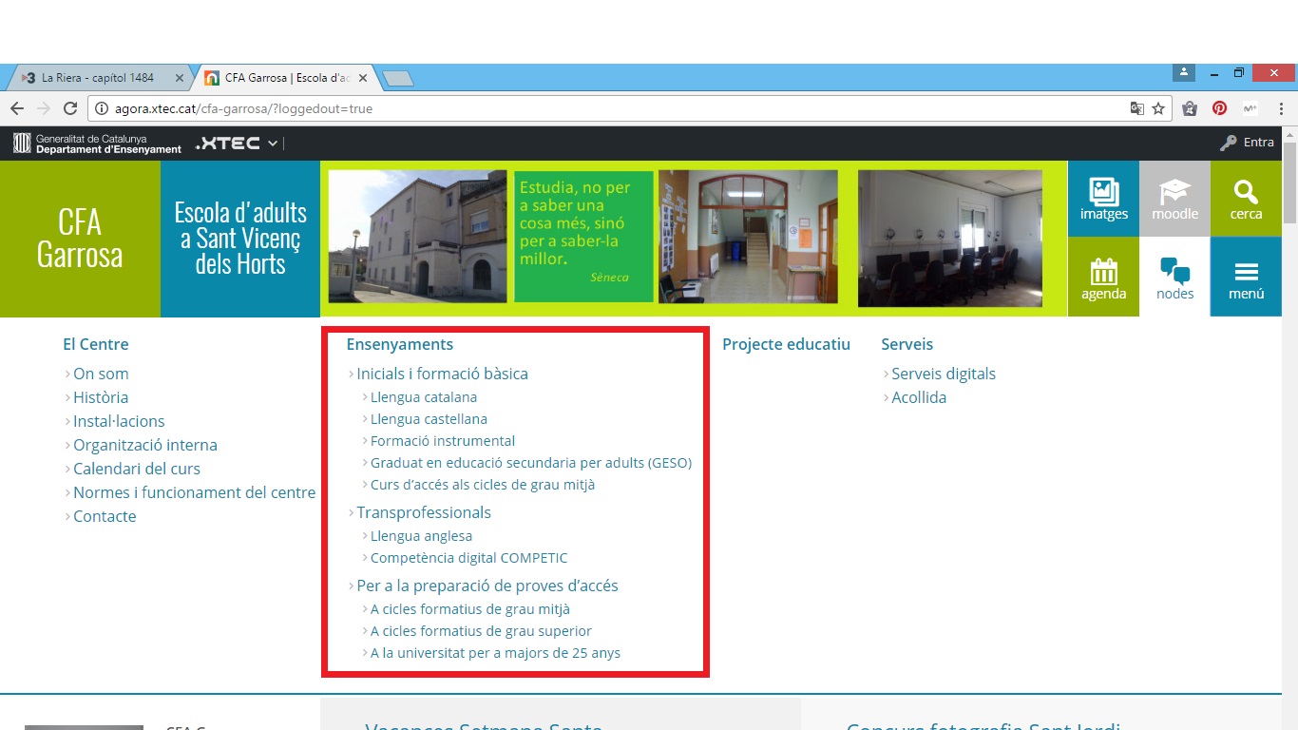Expand the XTEC dropdown arrow

pos(273,144)
